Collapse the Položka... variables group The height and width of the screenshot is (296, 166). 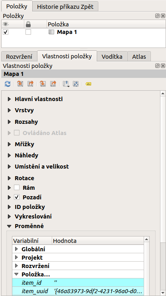coord(16,274)
